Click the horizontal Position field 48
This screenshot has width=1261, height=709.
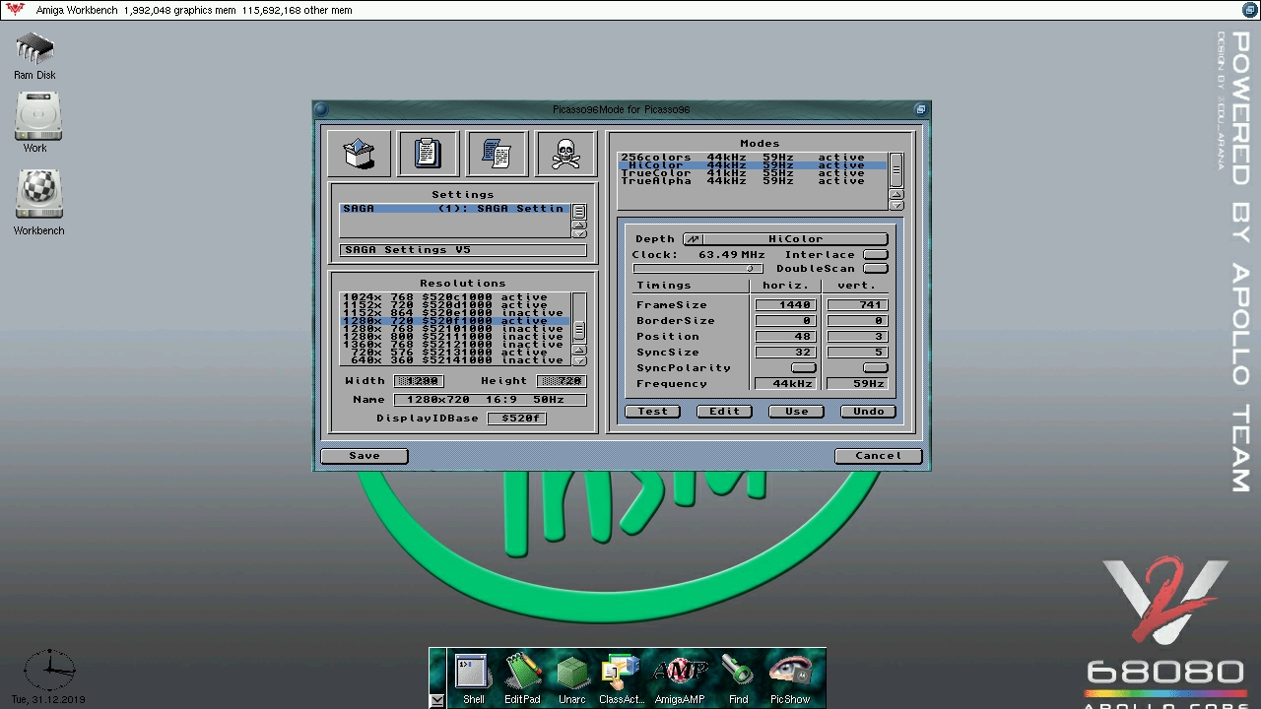click(785, 337)
